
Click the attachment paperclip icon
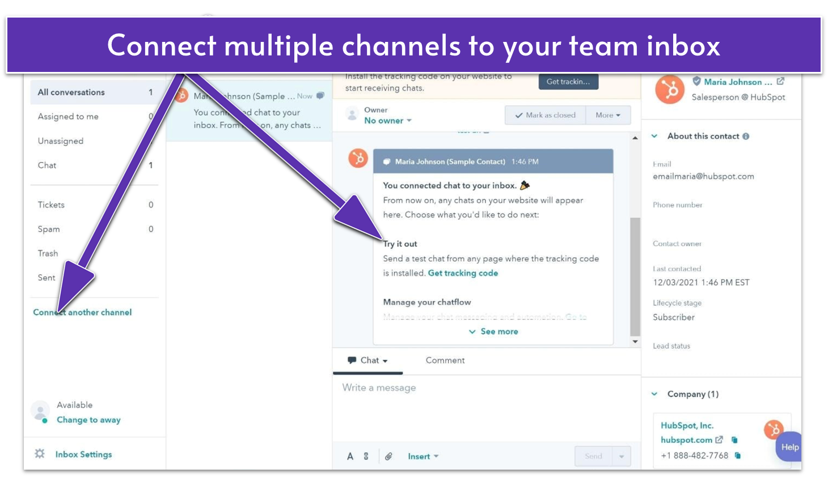388,456
